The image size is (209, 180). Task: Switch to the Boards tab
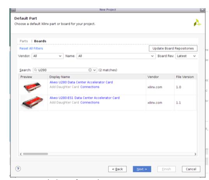40,41
